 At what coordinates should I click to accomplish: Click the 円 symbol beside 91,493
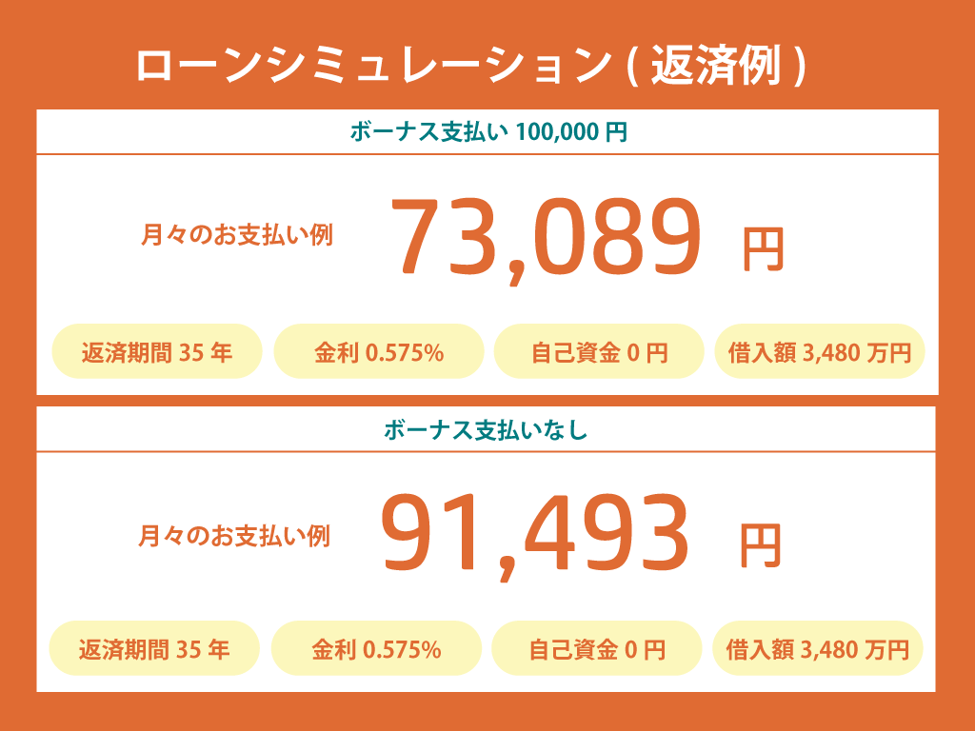(760, 545)
